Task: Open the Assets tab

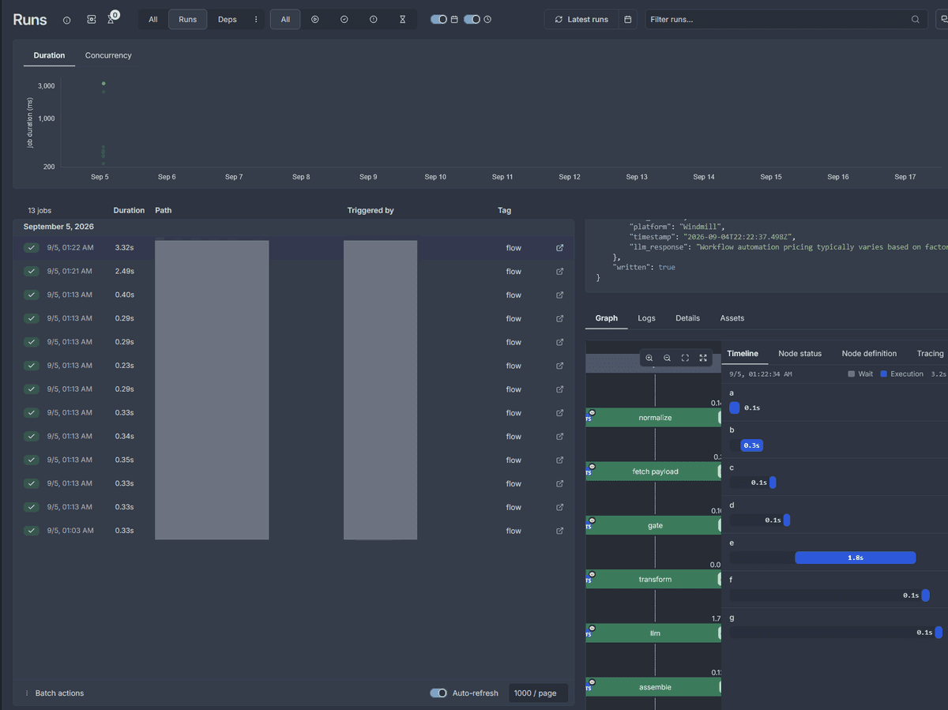Action: click(732, 318)
